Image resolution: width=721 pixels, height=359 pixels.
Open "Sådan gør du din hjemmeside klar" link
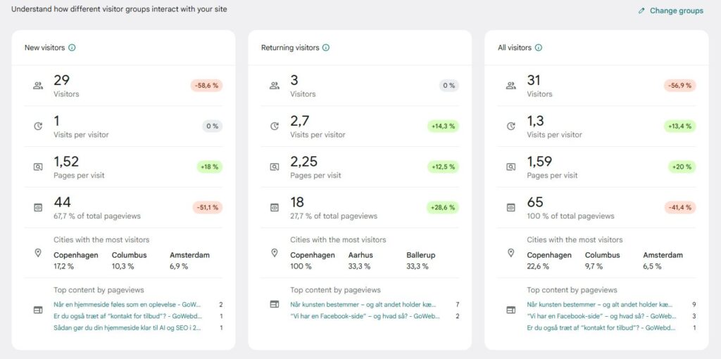[x=127, y=327]
